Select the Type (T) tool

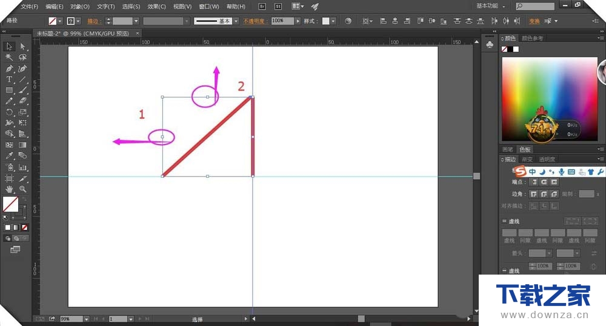tap(9, 79)
